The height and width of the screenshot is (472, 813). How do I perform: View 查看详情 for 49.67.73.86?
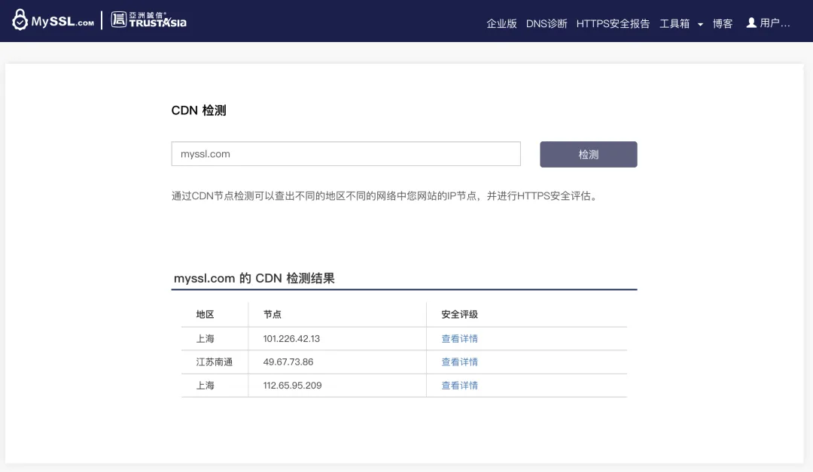coord(459,362)
